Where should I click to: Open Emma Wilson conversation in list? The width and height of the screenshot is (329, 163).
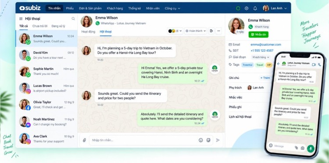coord(46,39)
